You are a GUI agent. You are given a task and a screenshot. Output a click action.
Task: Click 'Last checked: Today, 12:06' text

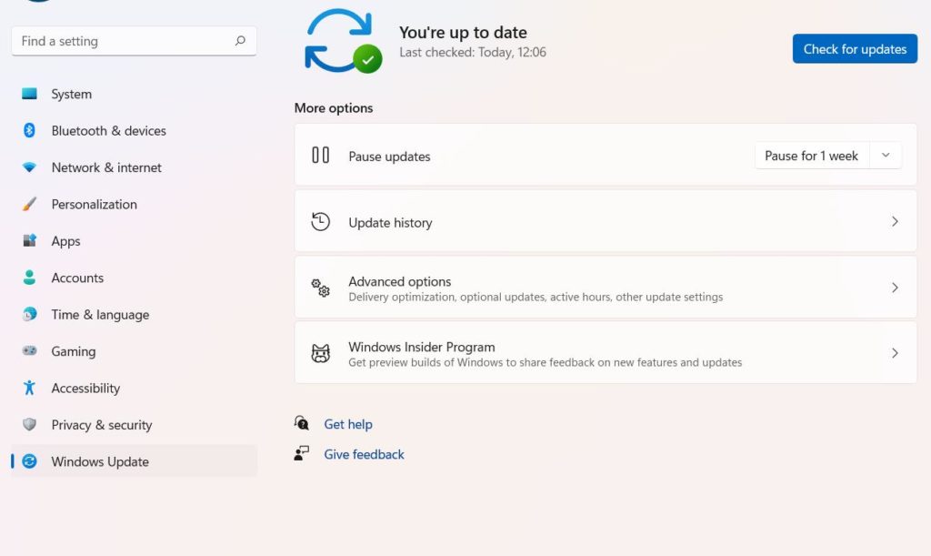pyautogui.click(x=473, y=52)
